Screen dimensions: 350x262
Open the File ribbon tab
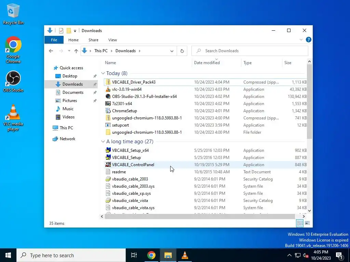click(54, 40)
